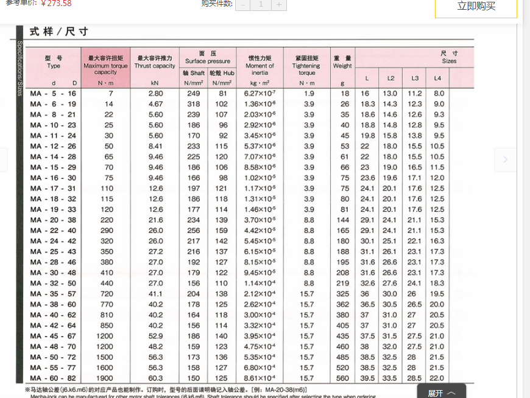Image resolution: width=530 pixels, height=398 pixels.
Task: Select row MA - 32 - 50
Action: click(250, 283)
